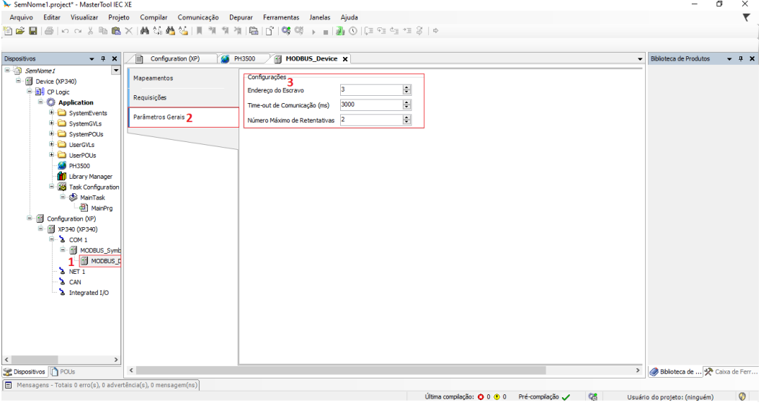This screenshot has width=761, height=408.
Task: Click the Open project folder icon
Action: pyautogui.click(x=20, y=31)
